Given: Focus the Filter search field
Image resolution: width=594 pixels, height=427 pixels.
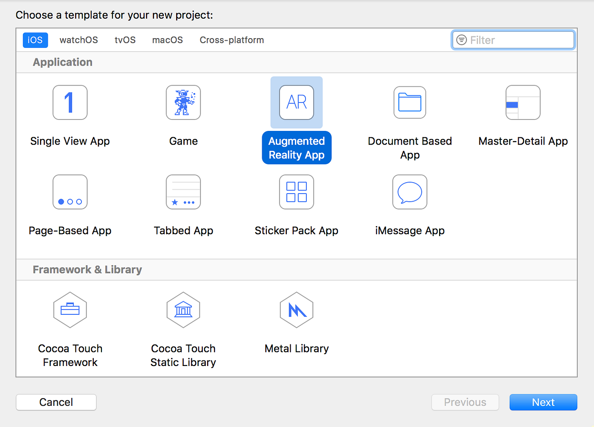Looking at the screenshot, I should click(x=513, y=40).
